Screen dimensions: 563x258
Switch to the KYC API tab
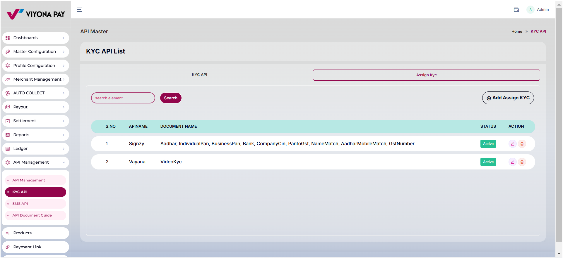(x=199, y=75)
